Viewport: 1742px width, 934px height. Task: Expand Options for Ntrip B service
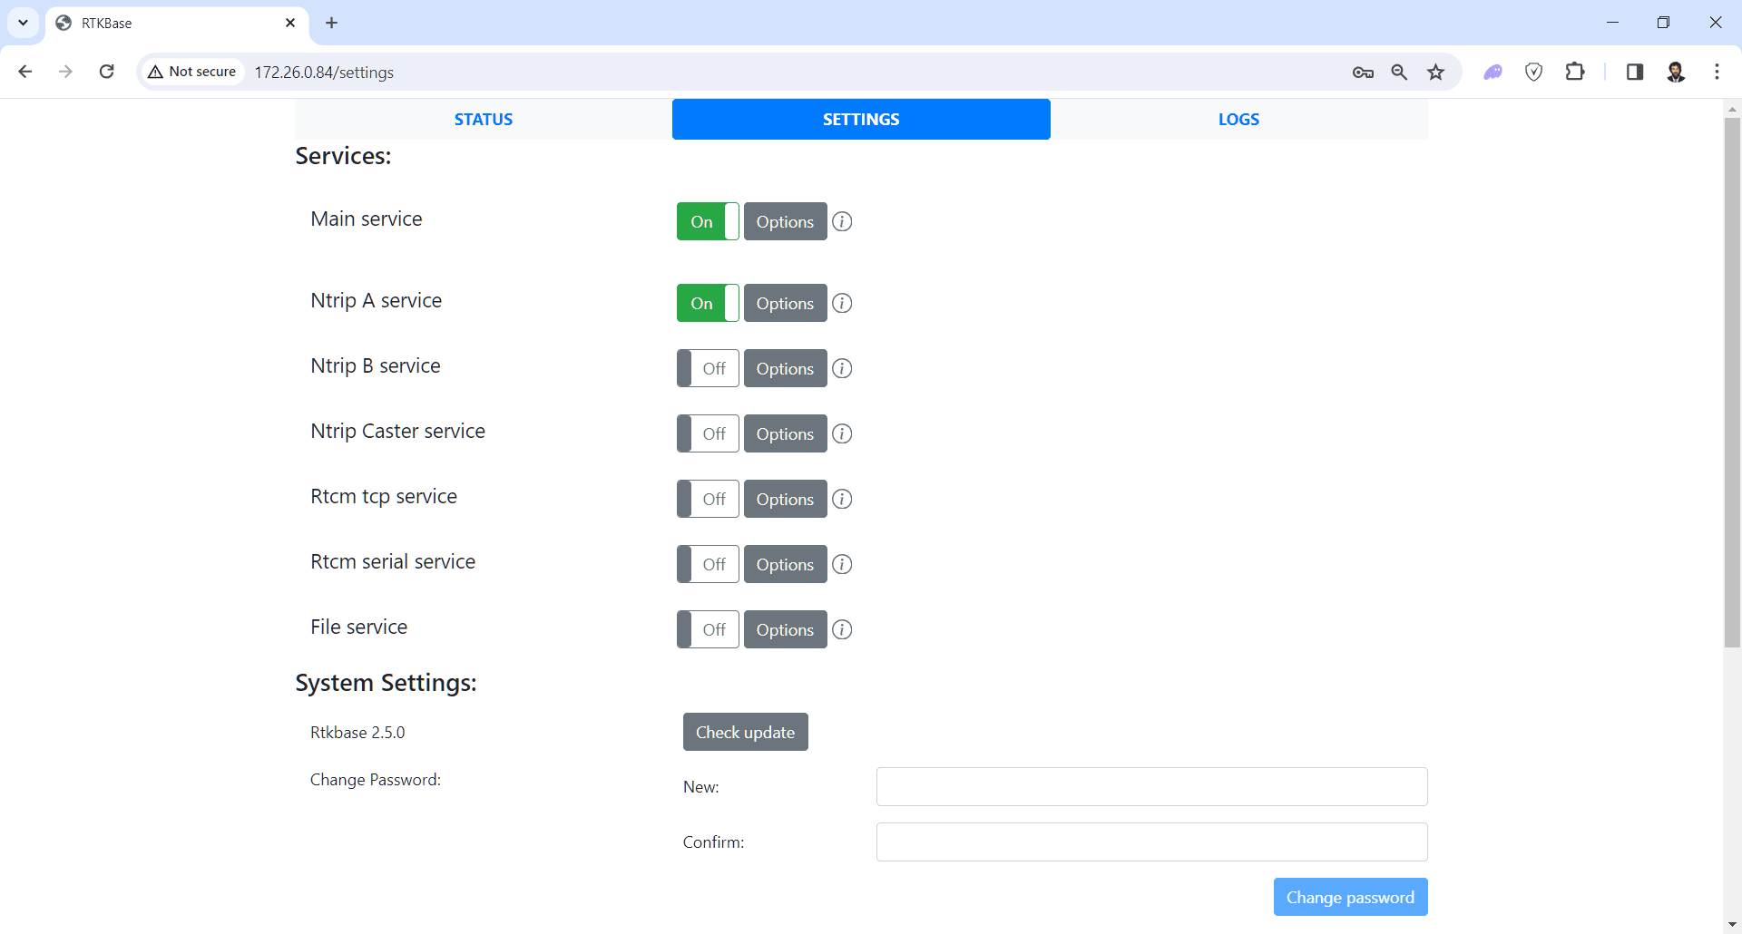pos(785,368)
